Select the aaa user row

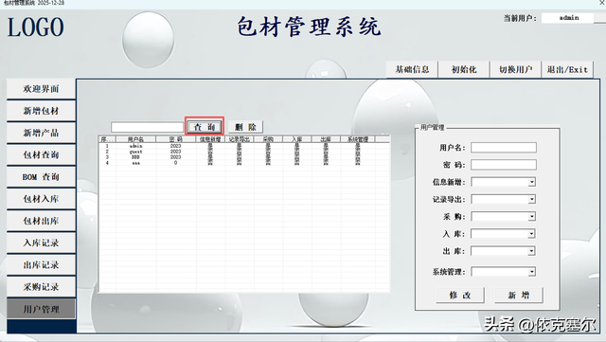pyautogui.click(x=244, y=163)
